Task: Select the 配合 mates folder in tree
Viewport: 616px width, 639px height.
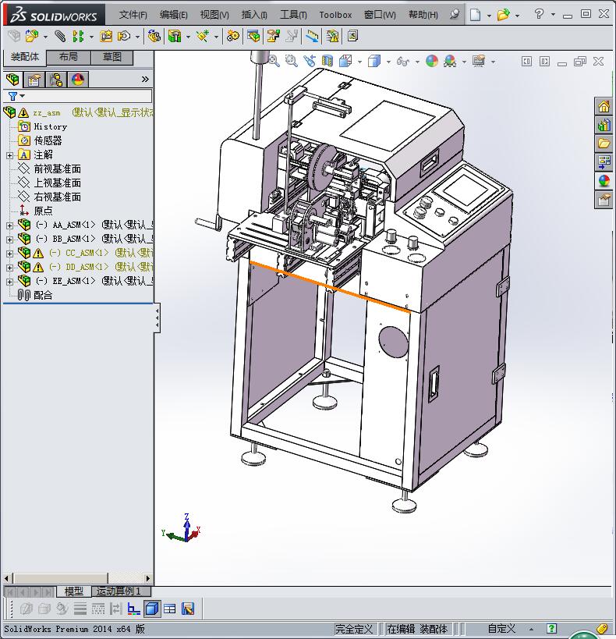Action: (43, 295)
